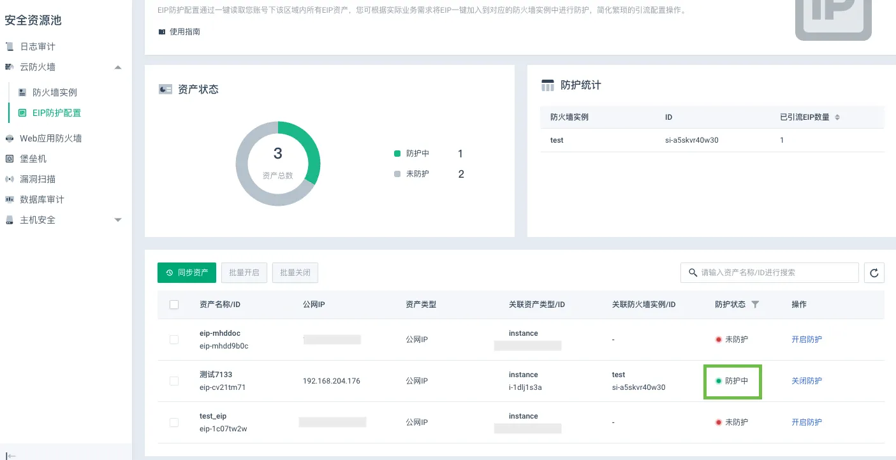Select EIP防护配置 submenu item

(x=57, y=113)
